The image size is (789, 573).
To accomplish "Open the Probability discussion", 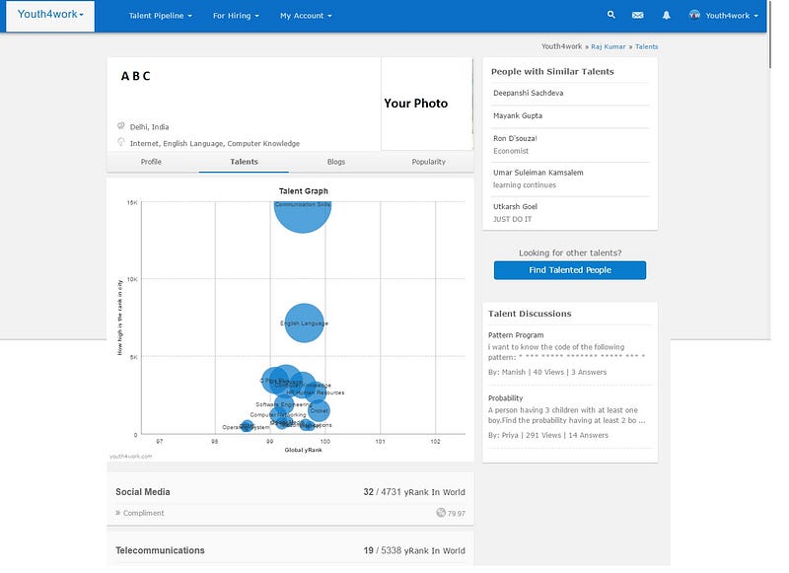I will tap(506, 397).
